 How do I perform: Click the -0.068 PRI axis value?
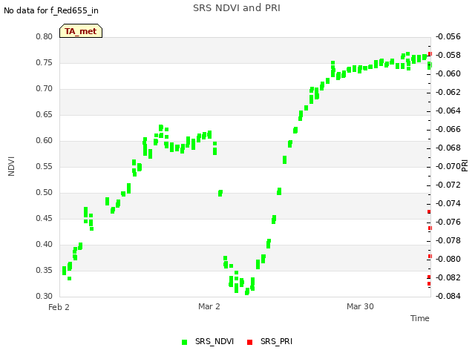coord(448,148)
